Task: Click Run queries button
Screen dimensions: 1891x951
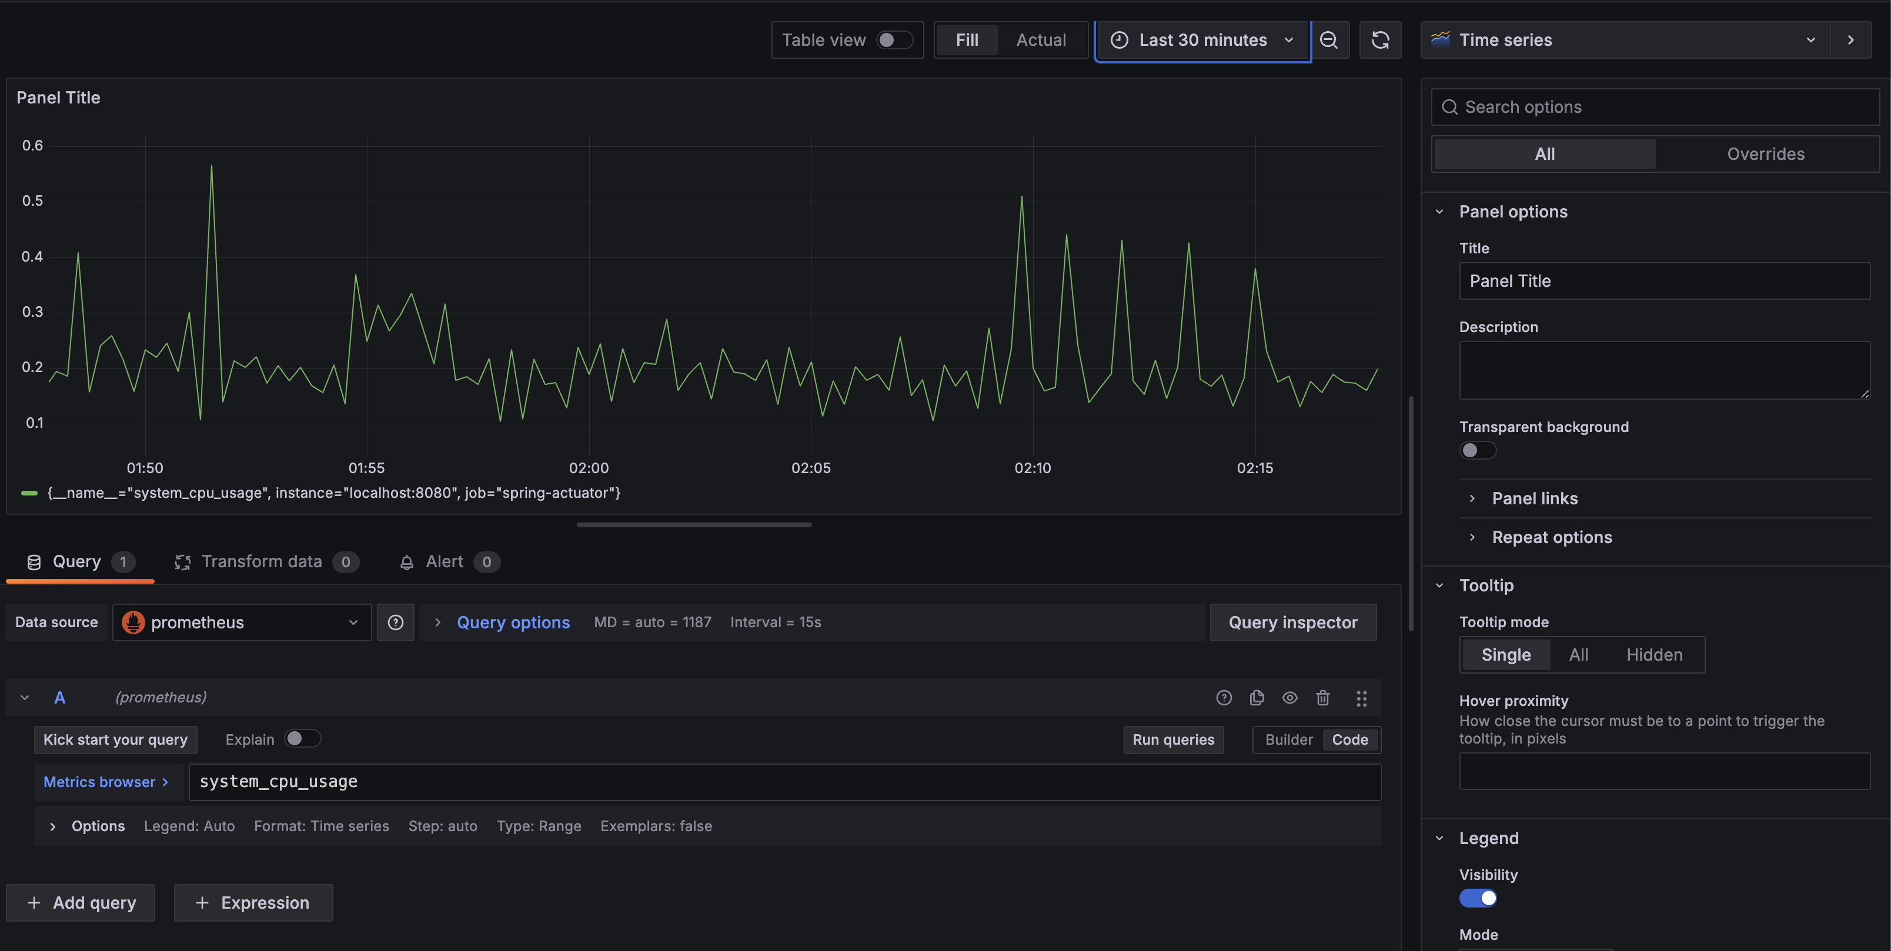Action: coord(1173,739)
